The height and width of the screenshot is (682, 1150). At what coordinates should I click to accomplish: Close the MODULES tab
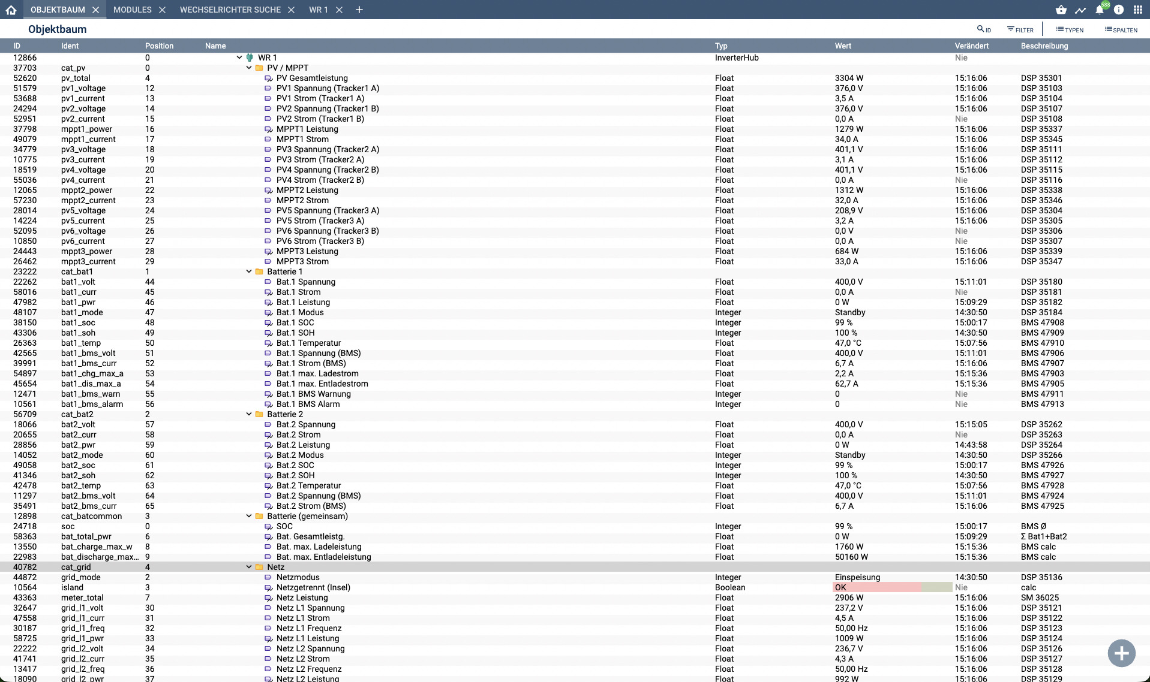point(162,10)
